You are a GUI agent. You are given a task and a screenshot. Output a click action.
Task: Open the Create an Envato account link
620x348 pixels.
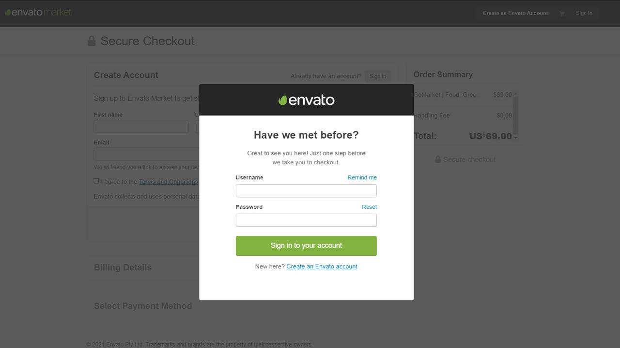[x=322, y=266]
